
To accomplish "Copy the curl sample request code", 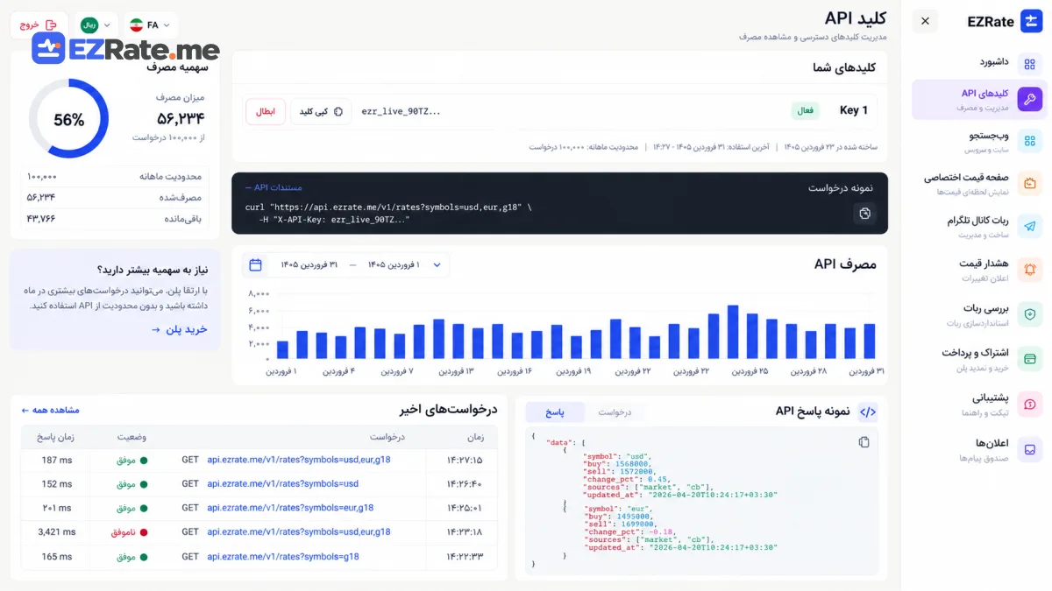I will click(864, 213).
